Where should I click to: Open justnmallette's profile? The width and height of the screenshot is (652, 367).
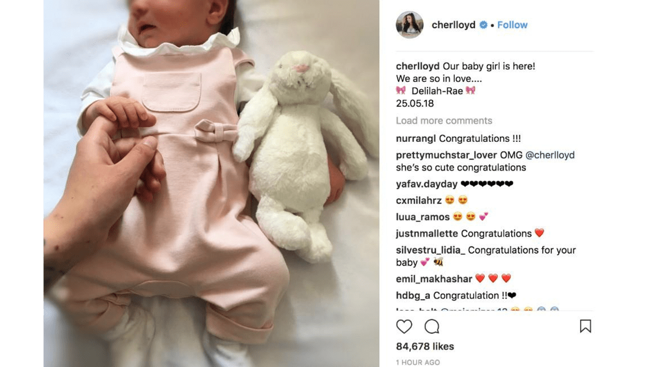tap(427, 233)
